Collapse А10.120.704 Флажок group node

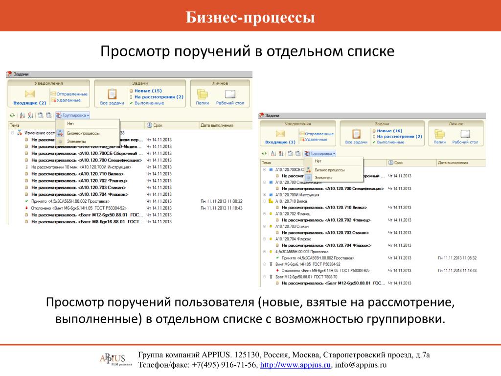[x=264, y=239]
